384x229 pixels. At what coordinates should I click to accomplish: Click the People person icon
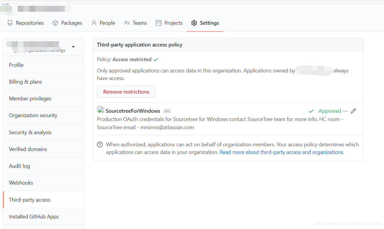pos(94,23)
